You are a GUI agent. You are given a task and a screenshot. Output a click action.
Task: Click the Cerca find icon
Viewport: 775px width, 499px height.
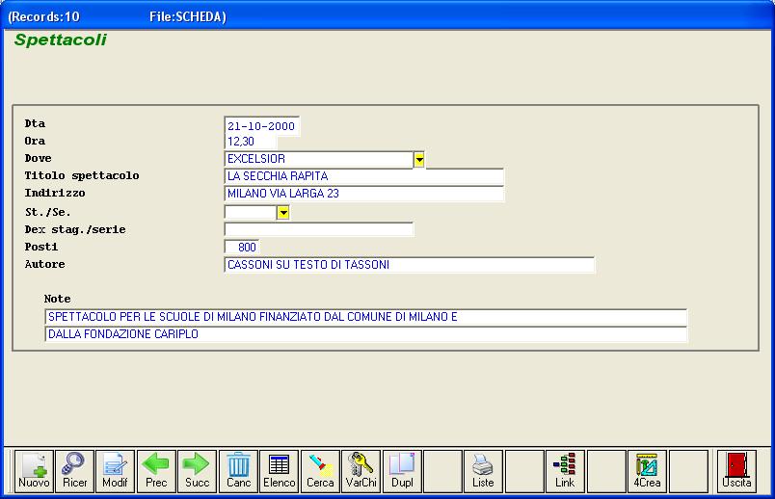[x=320, y=471]
